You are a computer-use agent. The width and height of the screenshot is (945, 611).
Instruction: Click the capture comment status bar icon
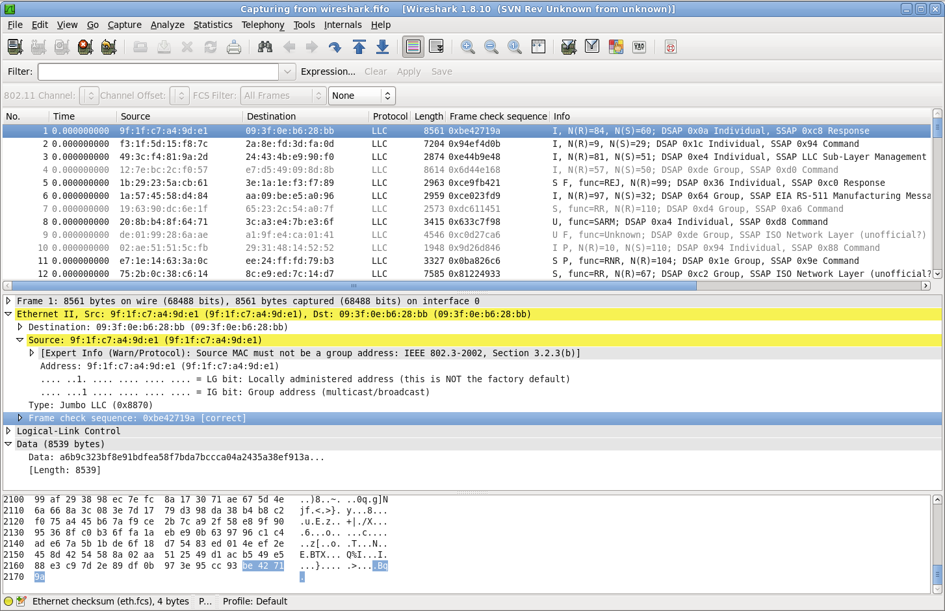(x=21, y=601)
